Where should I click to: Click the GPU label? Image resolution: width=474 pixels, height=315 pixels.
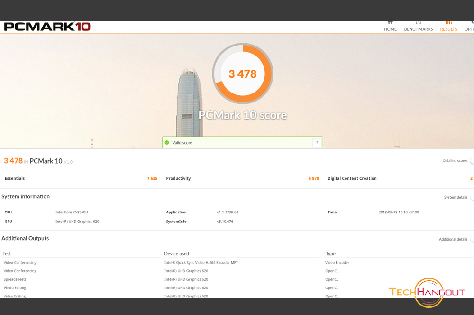click(x=9, y=222)
